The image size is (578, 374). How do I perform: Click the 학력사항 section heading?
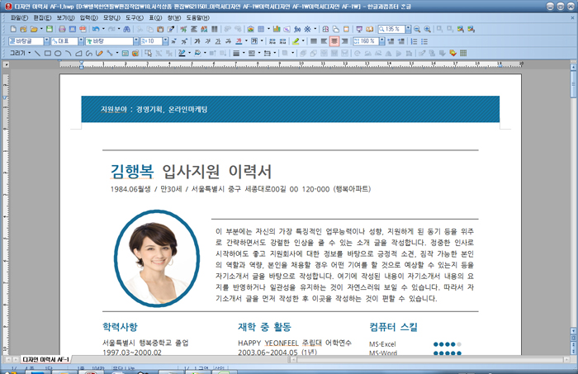point(120,326)
